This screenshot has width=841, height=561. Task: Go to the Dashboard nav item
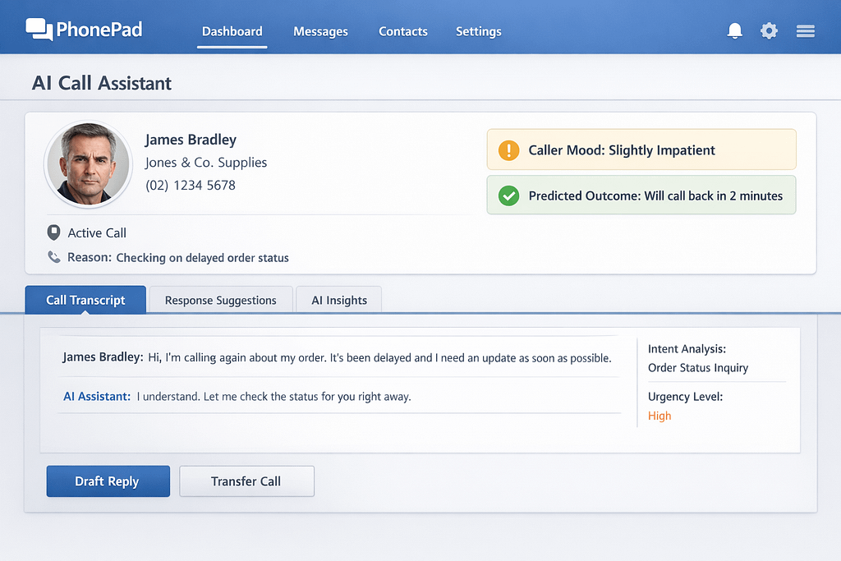click(x=232, y=32)
